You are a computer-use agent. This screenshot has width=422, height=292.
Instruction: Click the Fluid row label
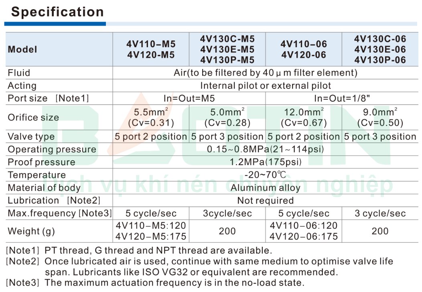click(19, 73)
